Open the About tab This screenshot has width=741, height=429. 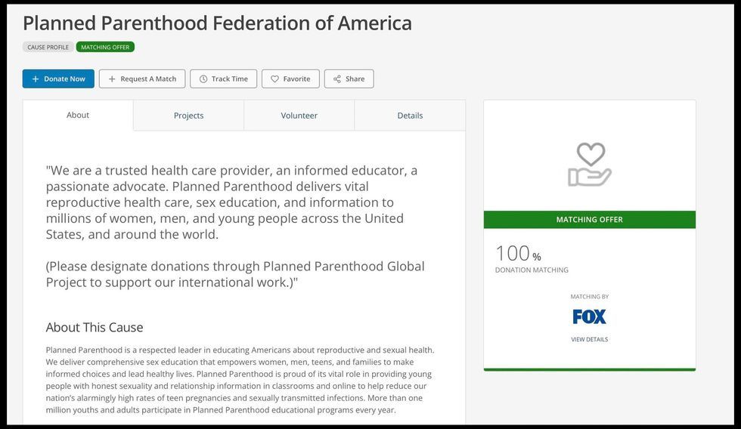(x=78, y=116)
